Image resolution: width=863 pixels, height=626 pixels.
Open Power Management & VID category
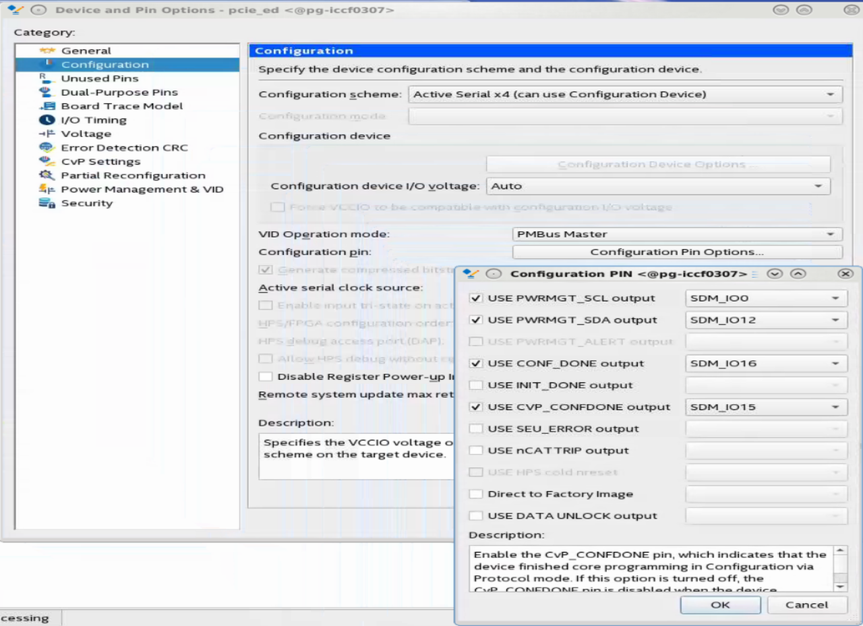point(142,190)
